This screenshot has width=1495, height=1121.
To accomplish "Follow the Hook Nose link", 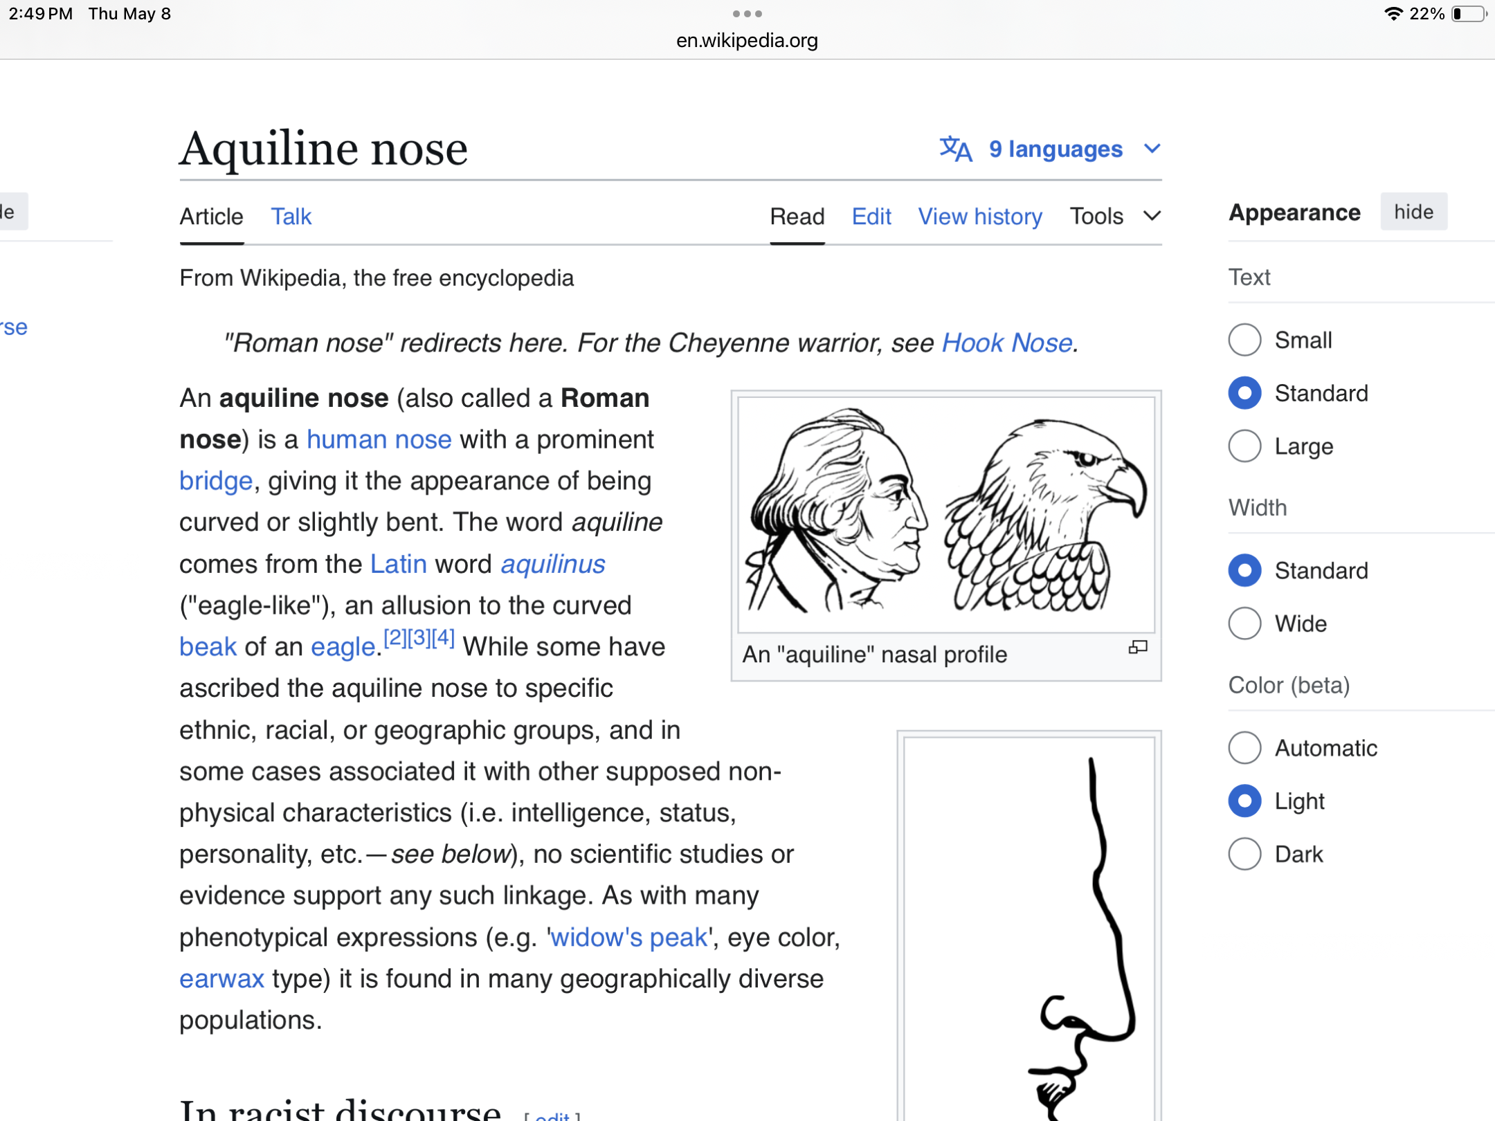I will 1007,343.
